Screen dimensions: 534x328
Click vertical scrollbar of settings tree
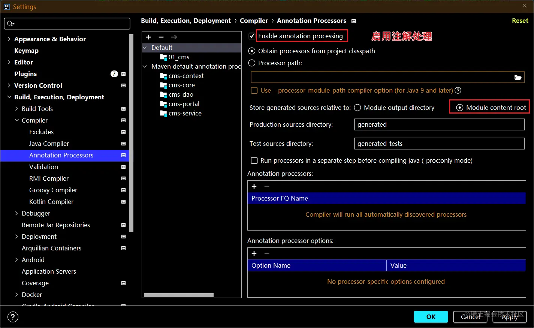[131, 133]
